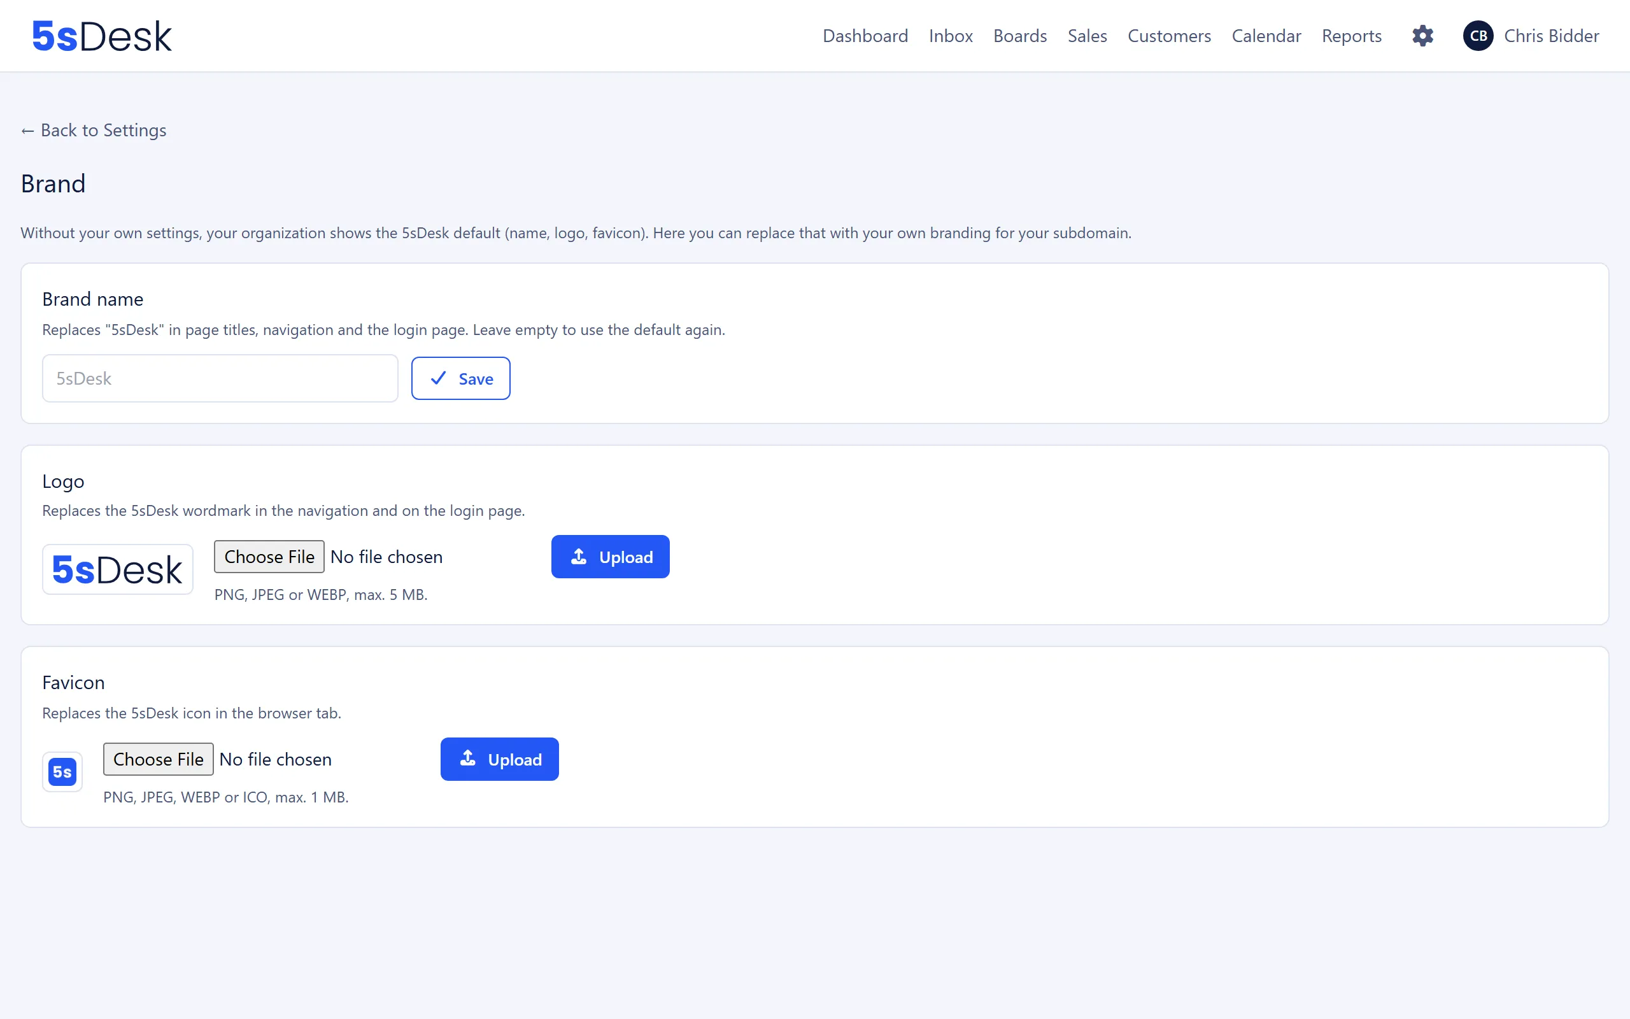Upload the favicon file
The image size is (1630, 1019).
coord(500,760)
